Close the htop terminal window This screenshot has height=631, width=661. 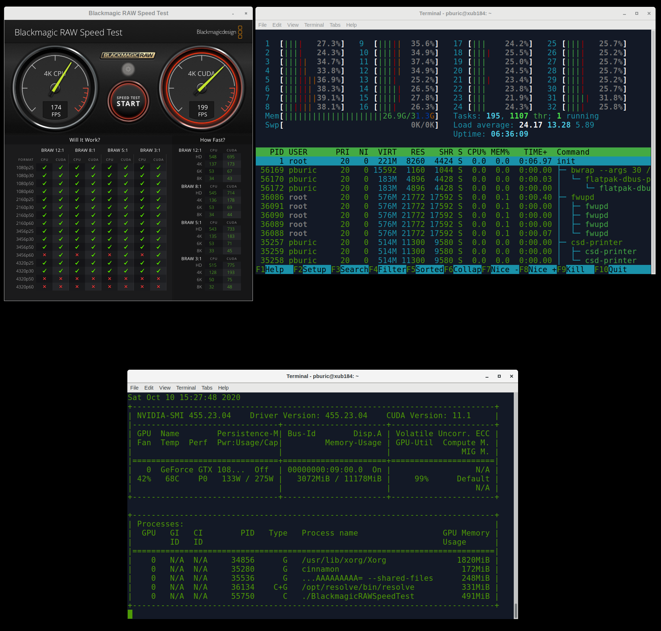(649, 13)
